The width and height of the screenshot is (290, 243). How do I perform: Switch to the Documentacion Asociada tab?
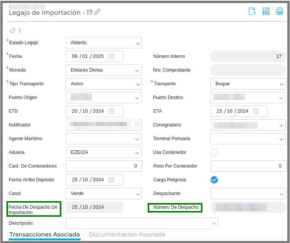point(127,234)
